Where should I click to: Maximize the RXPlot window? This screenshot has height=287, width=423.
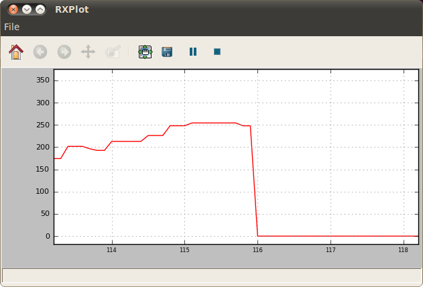click(x=40, y=9)
